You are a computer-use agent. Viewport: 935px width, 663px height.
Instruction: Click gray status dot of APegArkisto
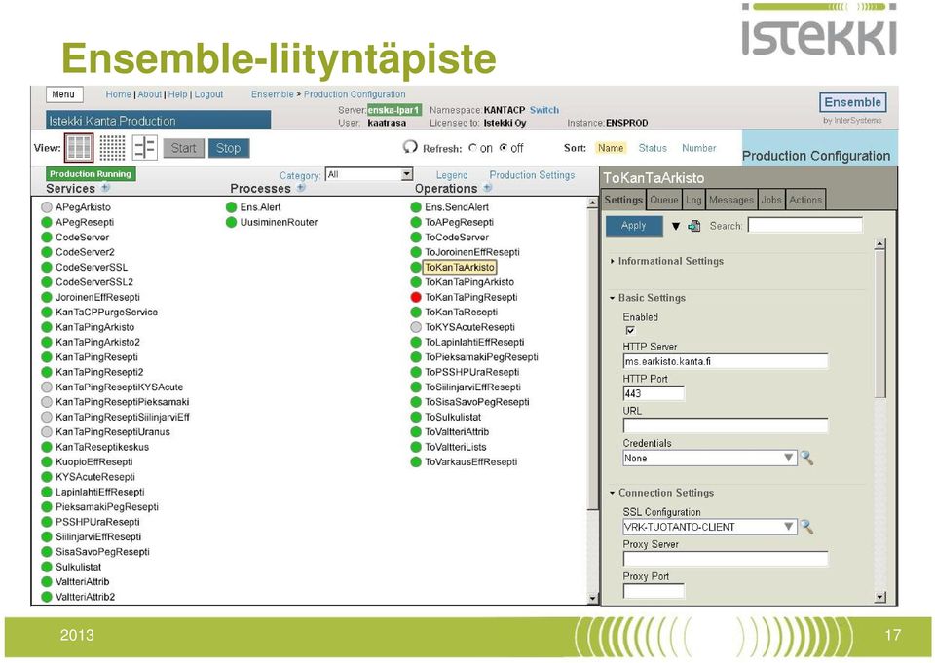[x=47, y=207]
